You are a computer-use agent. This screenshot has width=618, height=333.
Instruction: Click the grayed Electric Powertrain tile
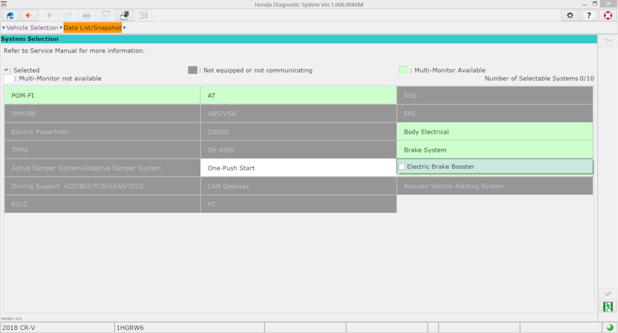point(102,132)
